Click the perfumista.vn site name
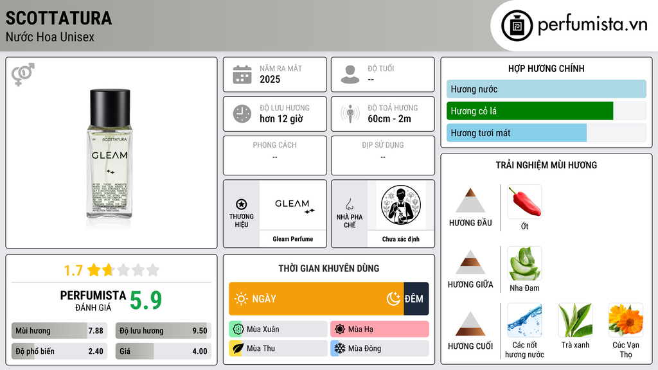Viewport: 658px width, 370px height. click(592, 25)
